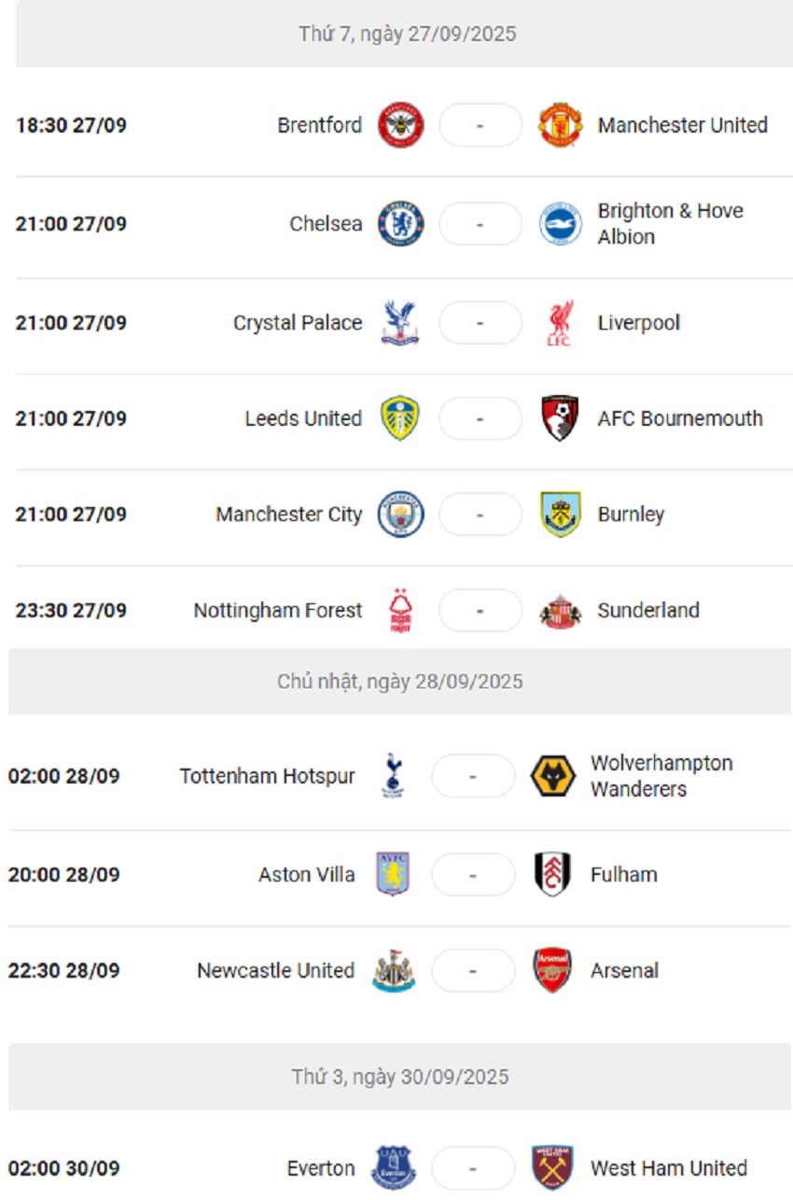Image resolution: width=793 pixels, height=1200 pixels.
Task: Click the Thứ 3 30/09/2025 date header
Action: pyautogui.click(x=399, y=1077)
